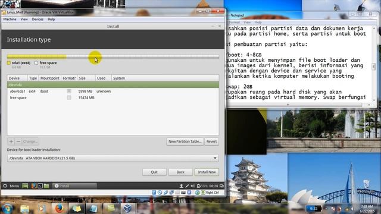Click the Size column header
The width and height of the screenshot is (381, 214).
(x=86, y=78)
